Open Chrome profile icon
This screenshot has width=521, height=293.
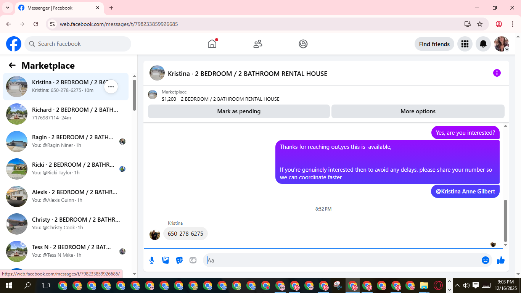coord(499,24)
